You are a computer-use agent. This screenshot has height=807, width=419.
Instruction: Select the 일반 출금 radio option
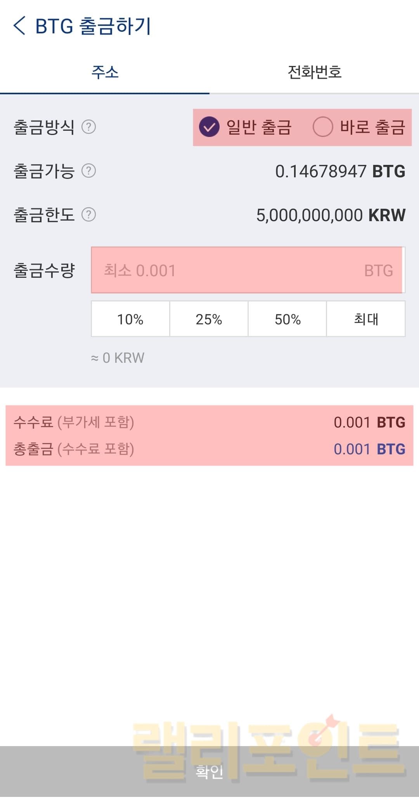click(x=209, y=127)
